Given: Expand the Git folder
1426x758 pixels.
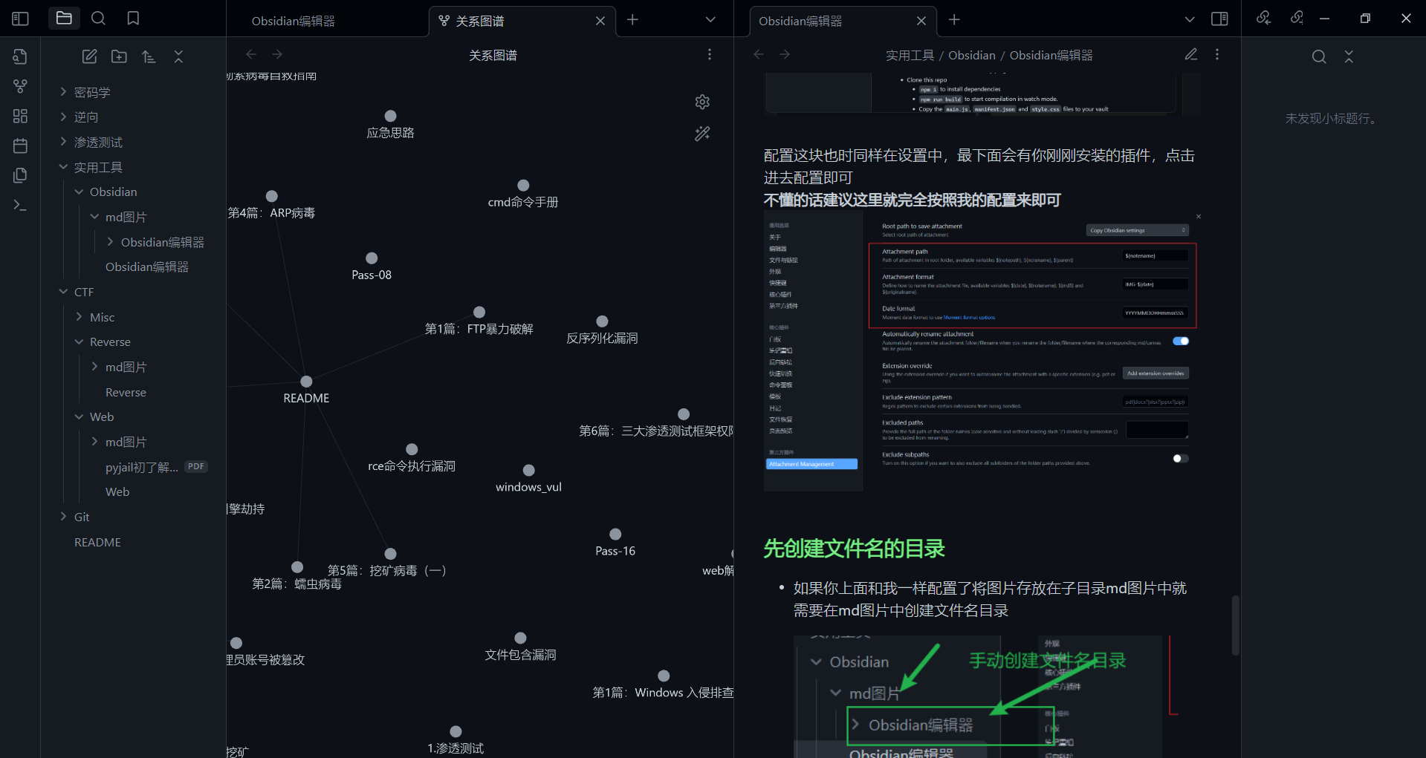Looking at the screenshot, I should [x=82, y=517].
